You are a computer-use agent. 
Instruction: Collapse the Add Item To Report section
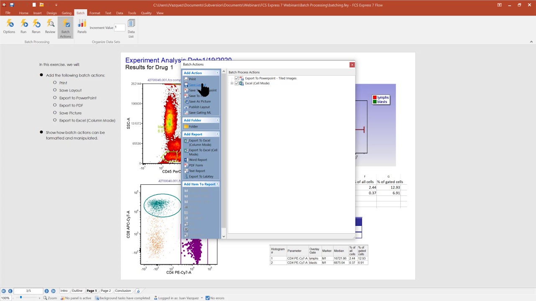(x=217, y=184)
